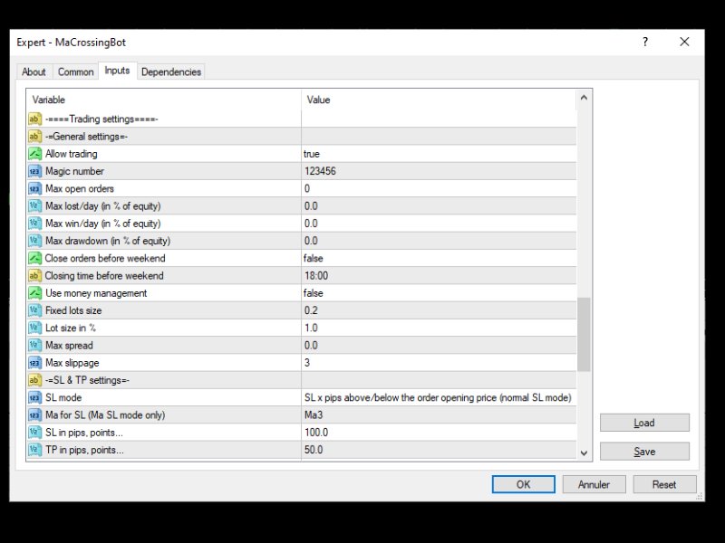Image resolution: width=725 pixels, height=543 pixels.
Task: Click the double icon beside Max win/day
Action: (34, 224)
